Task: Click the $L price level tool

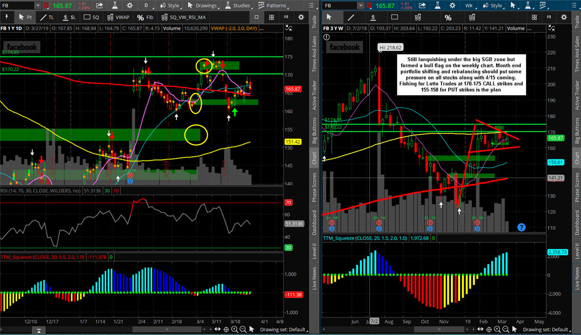Action: [x=69, y=17]
